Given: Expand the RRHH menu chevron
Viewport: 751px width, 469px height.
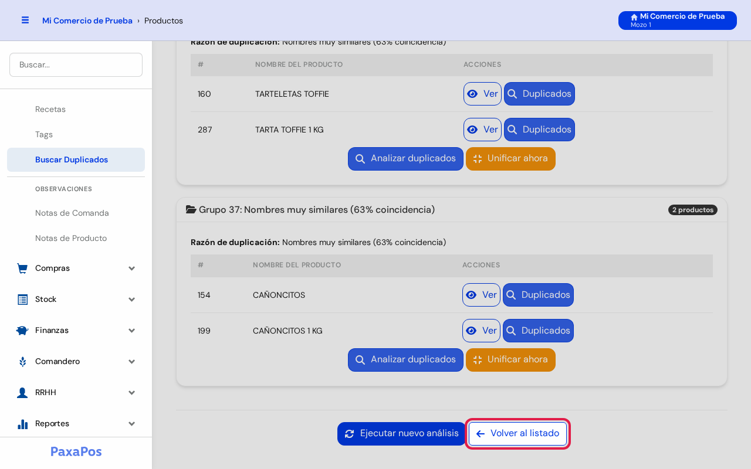Looking at the screenshot, I should [x=132, y=393].
